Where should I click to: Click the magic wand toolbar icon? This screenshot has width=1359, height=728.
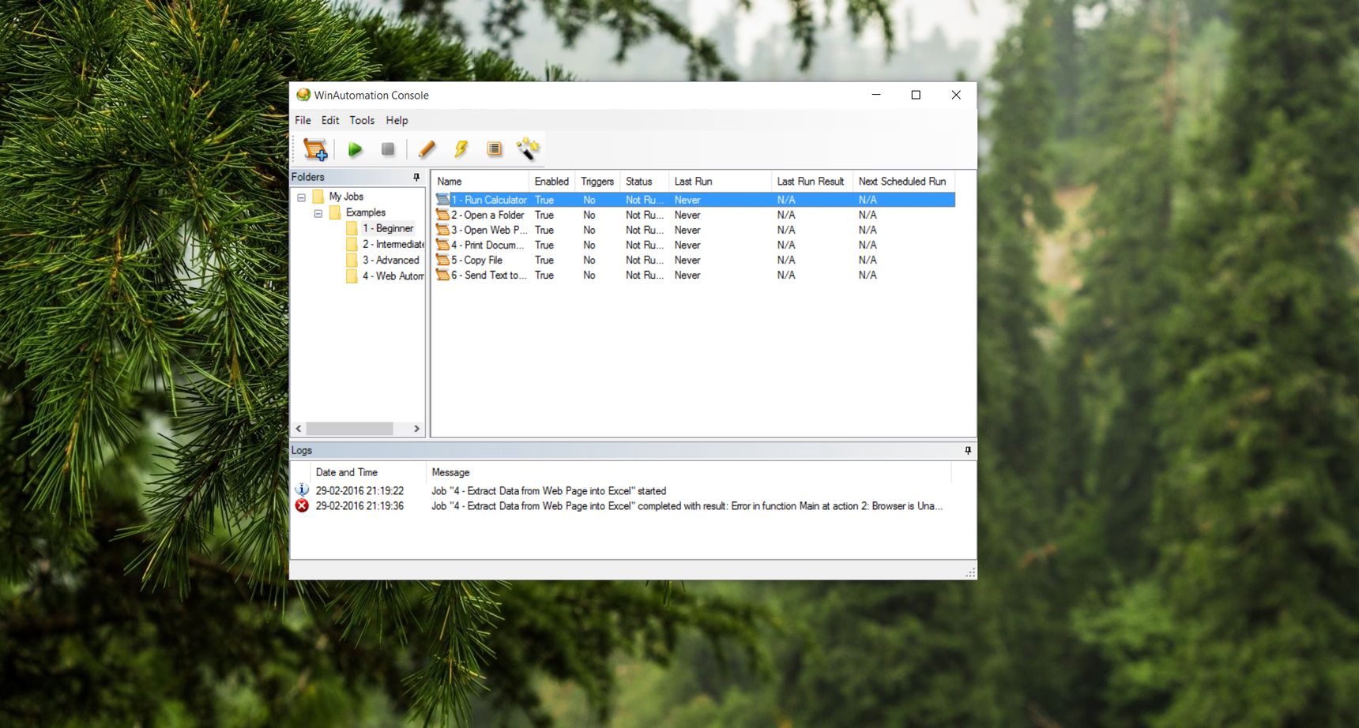527,148
